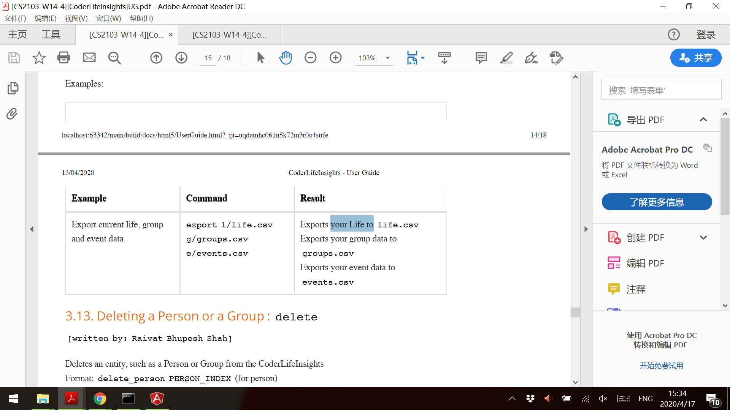Open the zoom level dropdown
This screenshot has height=410, width=730.
coord(388,58)
